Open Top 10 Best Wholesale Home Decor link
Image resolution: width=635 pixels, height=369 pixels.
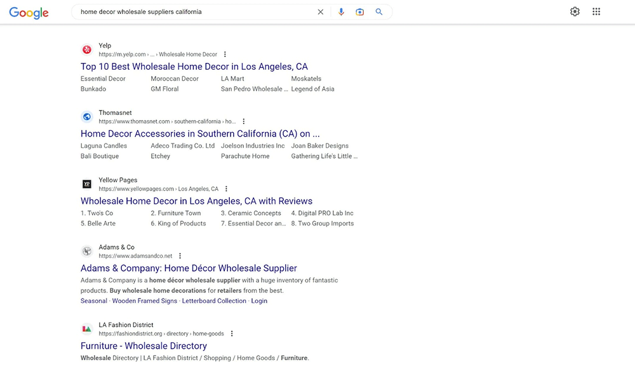194,67
